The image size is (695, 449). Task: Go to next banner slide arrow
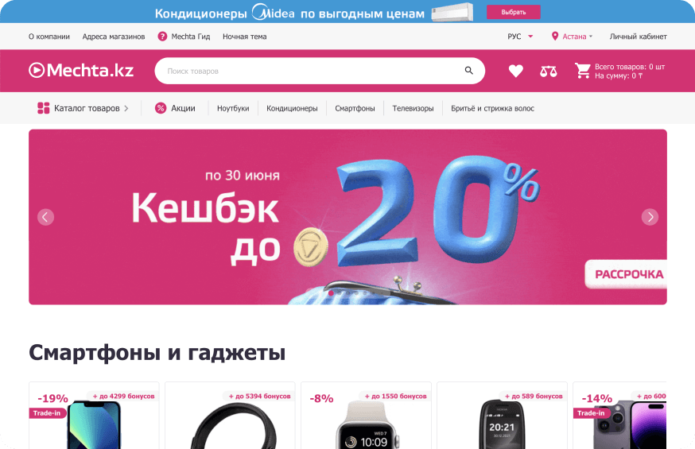[650, 217]
